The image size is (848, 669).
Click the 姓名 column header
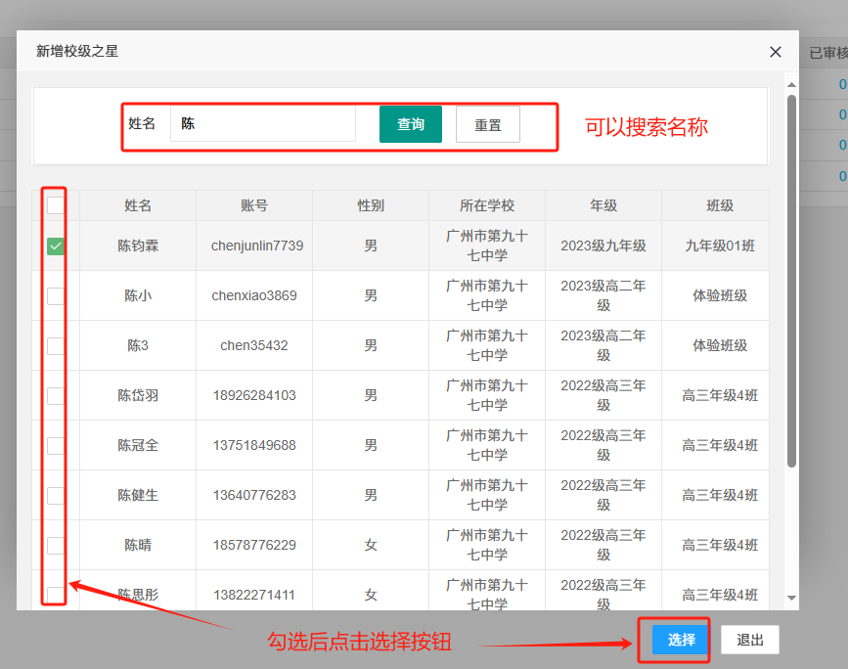pos(138,205)
